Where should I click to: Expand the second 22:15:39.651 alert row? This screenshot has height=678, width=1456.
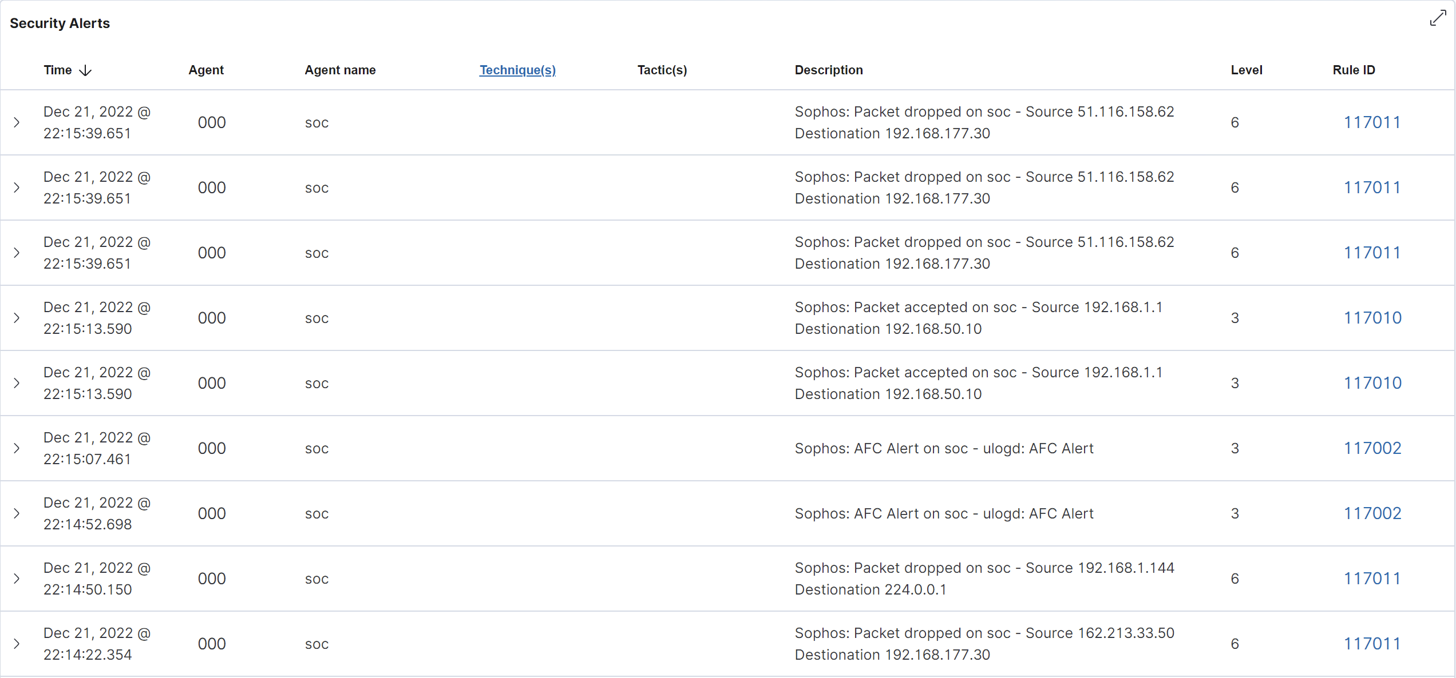point(17,188)
